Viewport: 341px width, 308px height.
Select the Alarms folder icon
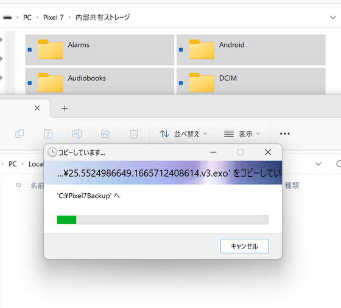[51, 49]
